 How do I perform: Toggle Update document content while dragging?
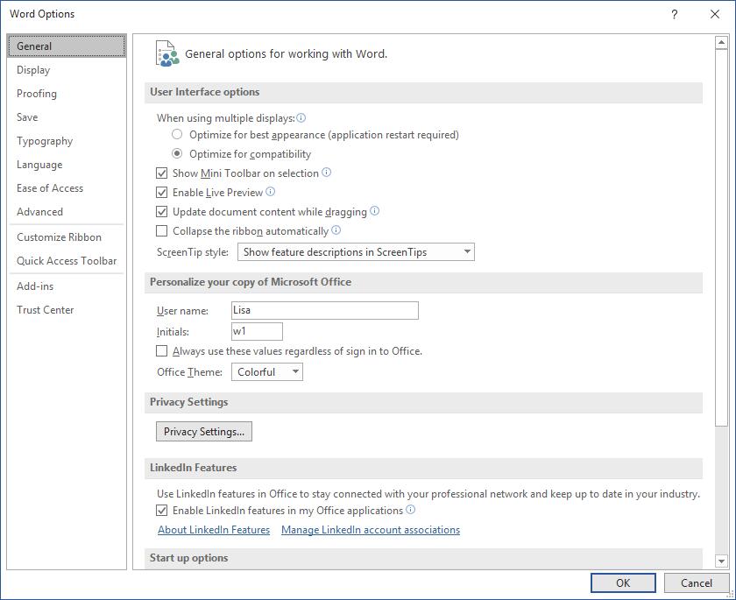pos(161,212)
